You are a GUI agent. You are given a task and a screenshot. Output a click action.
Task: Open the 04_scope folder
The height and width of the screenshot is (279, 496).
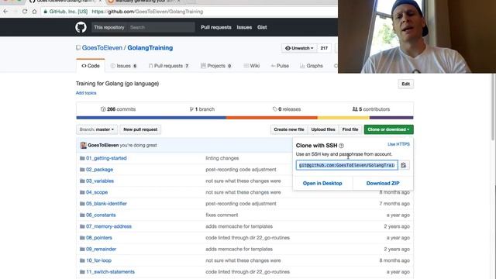pyautogui.click(x=97, y=192)
